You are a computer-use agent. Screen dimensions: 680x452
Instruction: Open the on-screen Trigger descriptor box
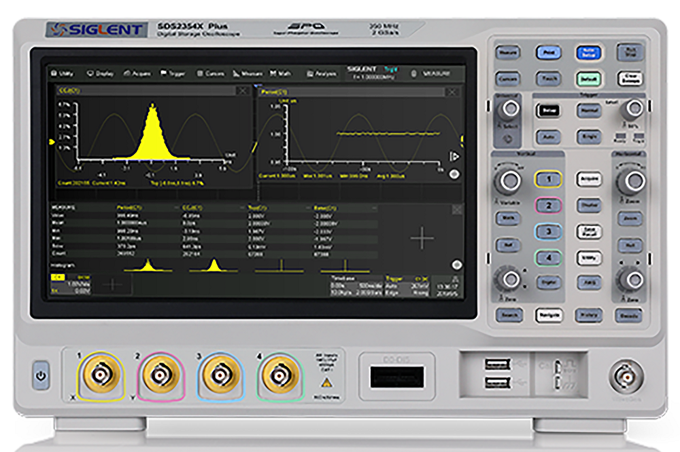407,286
